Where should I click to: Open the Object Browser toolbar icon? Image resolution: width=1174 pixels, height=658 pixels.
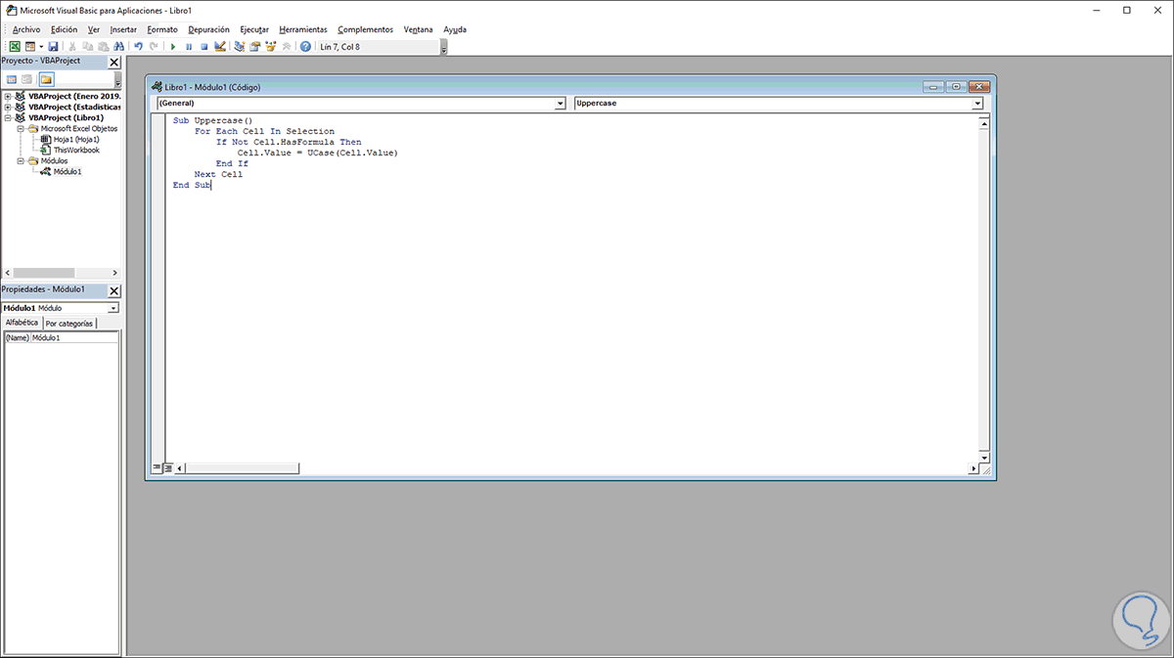pyautogui.click(x=270, y=46)
